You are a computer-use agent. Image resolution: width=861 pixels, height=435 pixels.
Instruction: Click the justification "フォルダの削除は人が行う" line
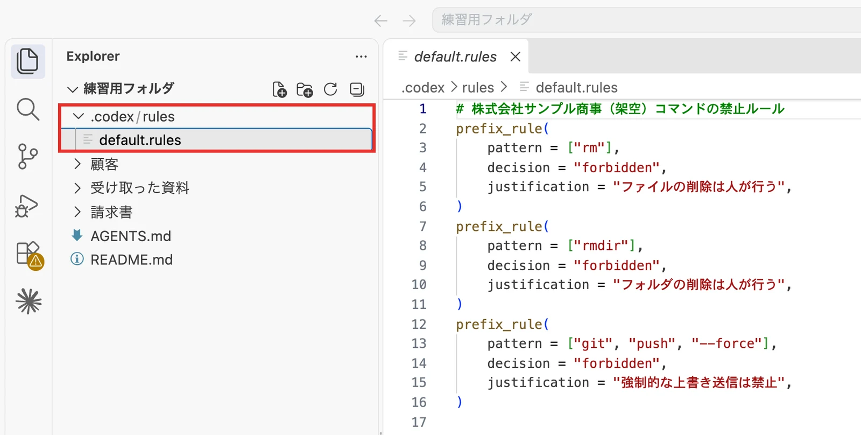[x=639, y=285]
